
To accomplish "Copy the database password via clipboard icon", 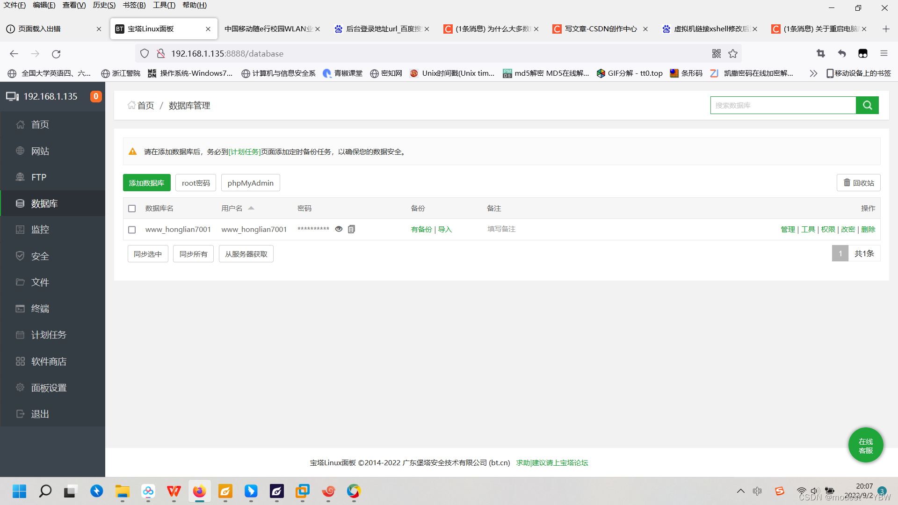I will tap(351, 229).
